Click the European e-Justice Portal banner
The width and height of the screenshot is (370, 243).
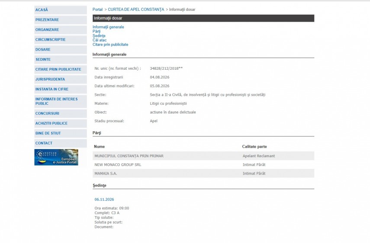tap(56, 157)
